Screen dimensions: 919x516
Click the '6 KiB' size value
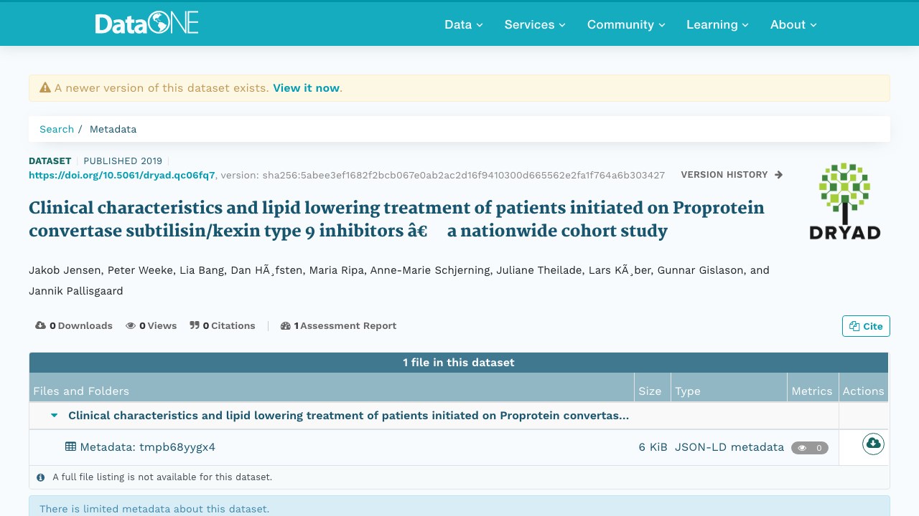point(653,447)
